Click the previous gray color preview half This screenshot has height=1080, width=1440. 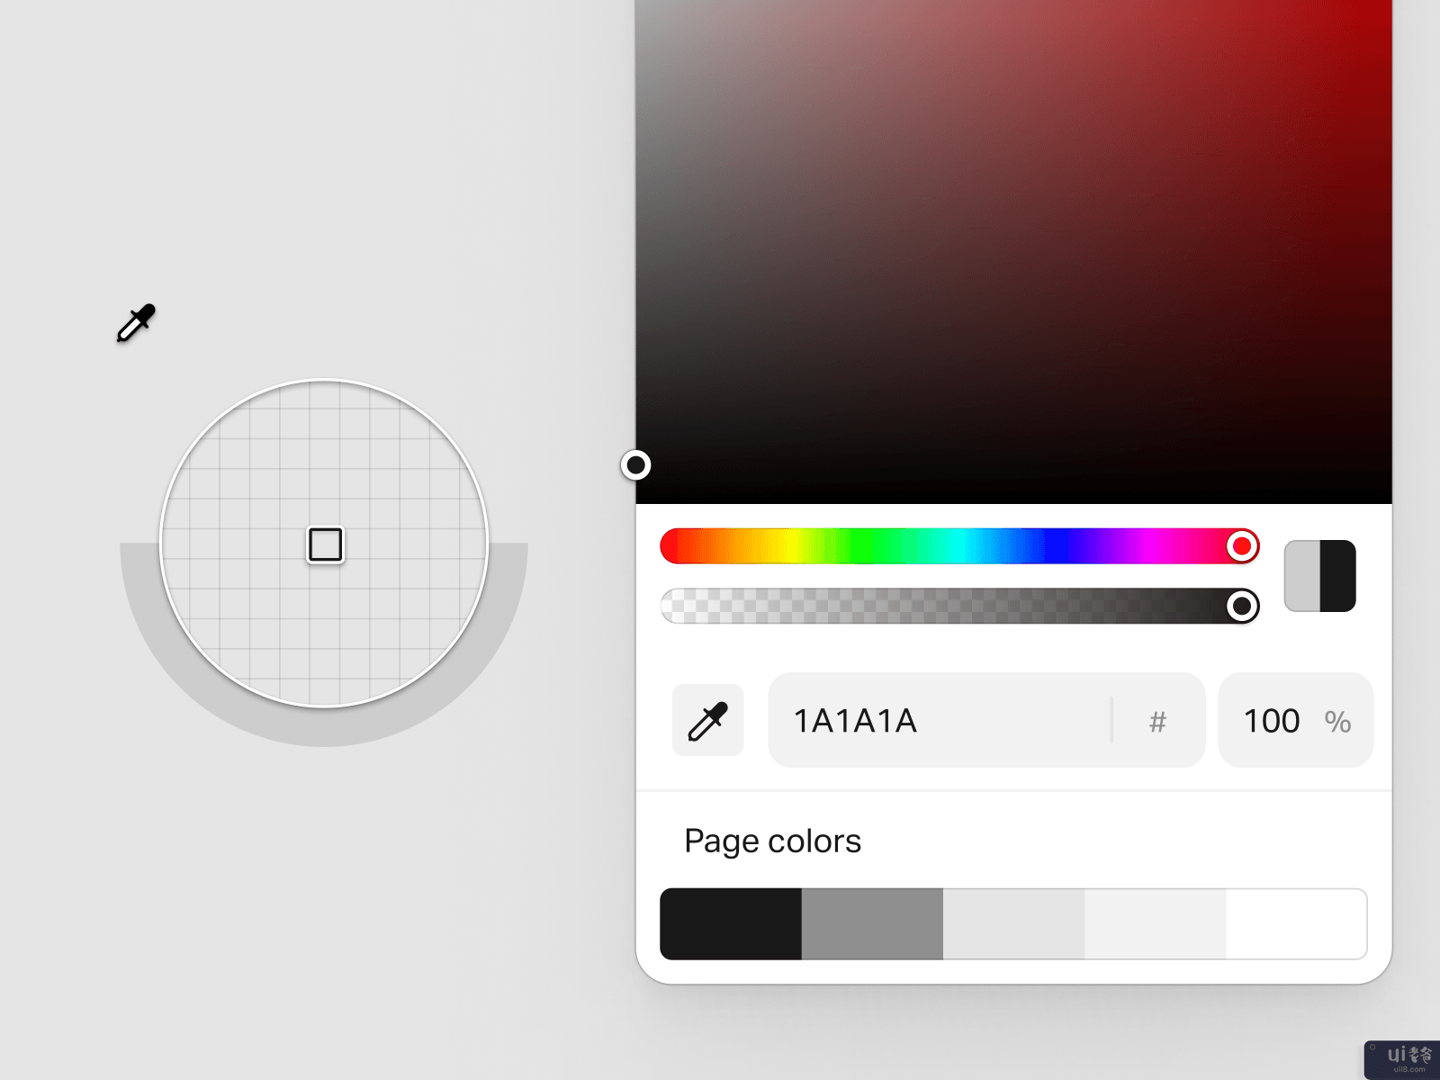(x=1302, y=576)
